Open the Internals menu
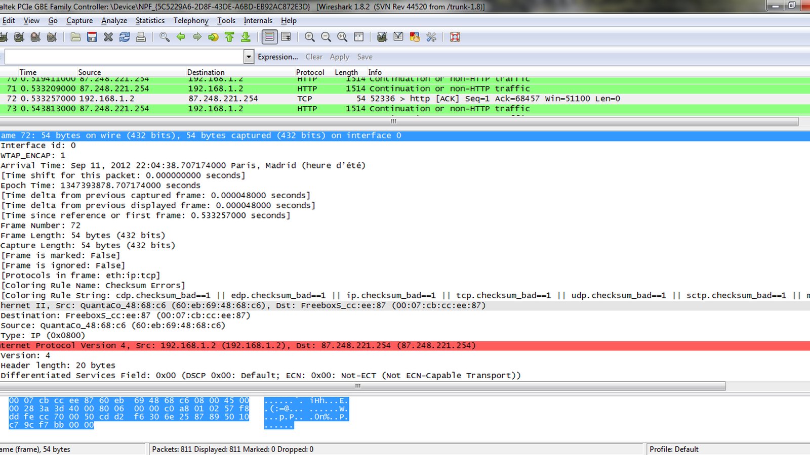Viewport: 810px width, 455px height. pyautogui.click(x=258, y=21)
